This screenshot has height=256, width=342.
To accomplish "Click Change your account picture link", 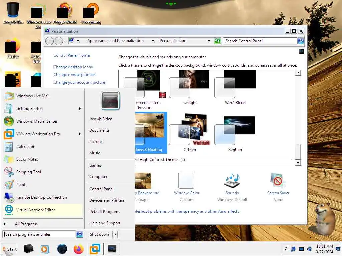I will (x=79, y=83).
